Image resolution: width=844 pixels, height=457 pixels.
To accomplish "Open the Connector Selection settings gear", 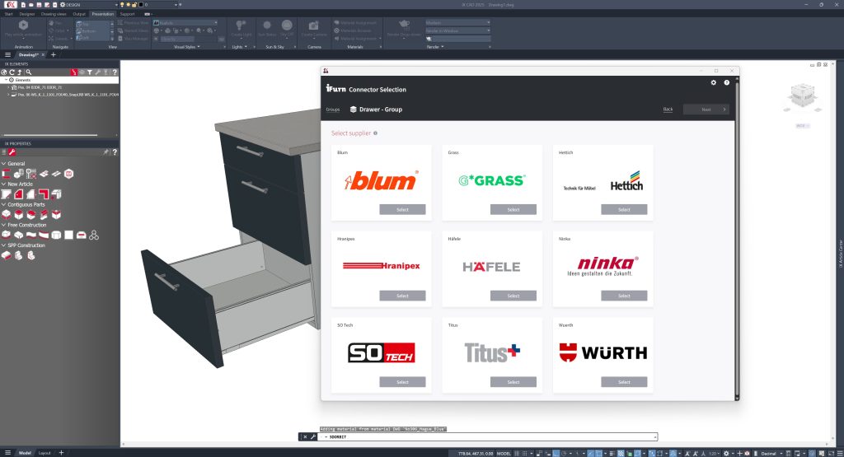I will pos(714,83).
